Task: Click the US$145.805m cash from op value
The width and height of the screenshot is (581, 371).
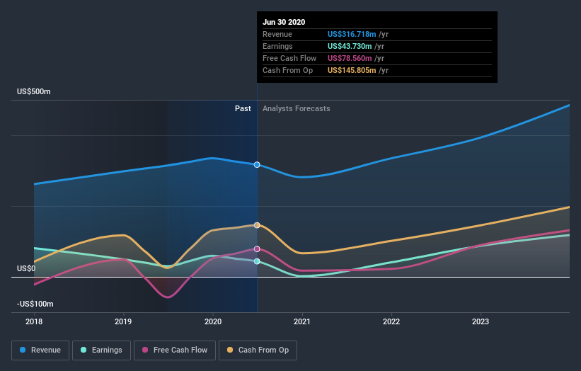Action: click(352, 70)
